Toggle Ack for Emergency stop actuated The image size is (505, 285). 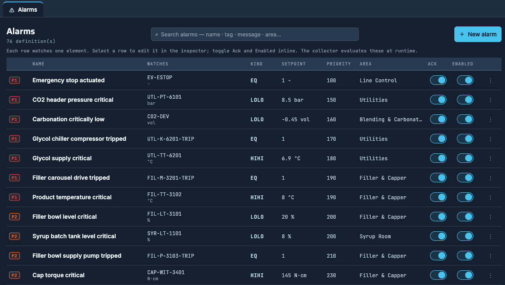(438, 80)
